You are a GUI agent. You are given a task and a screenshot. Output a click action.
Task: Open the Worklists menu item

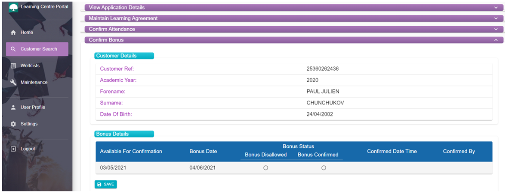37,66
